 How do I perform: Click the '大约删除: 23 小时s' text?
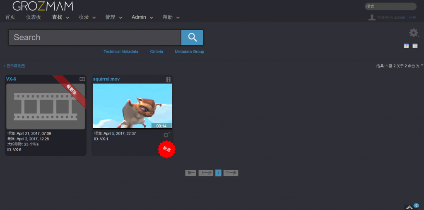pyautogui.click(x=23, y=144)
